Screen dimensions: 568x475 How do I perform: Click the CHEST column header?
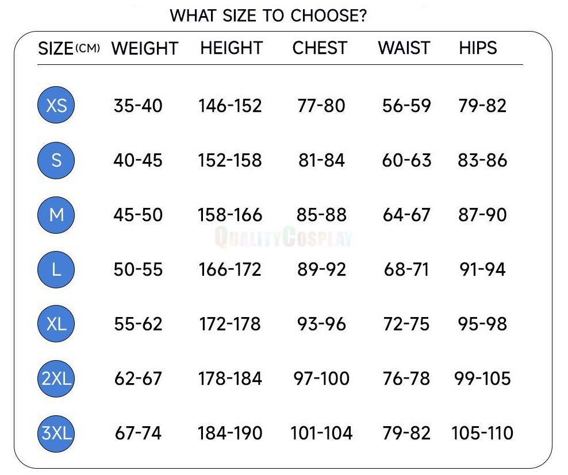coord(320,48)
